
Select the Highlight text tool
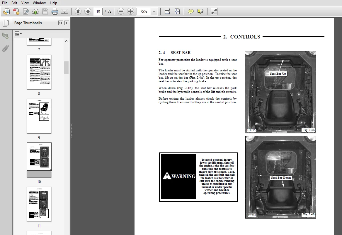pyautogui.click(x=200, y=11)
